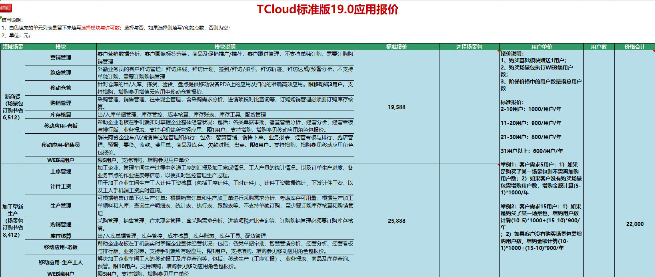
Task: Select the 新商贸 scenario cell
Action: click(12, 107)
